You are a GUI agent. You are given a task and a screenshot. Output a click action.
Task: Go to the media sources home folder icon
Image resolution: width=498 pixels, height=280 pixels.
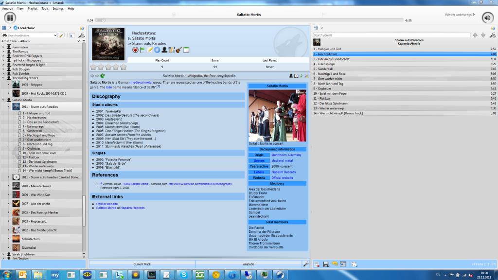[4, 28]
